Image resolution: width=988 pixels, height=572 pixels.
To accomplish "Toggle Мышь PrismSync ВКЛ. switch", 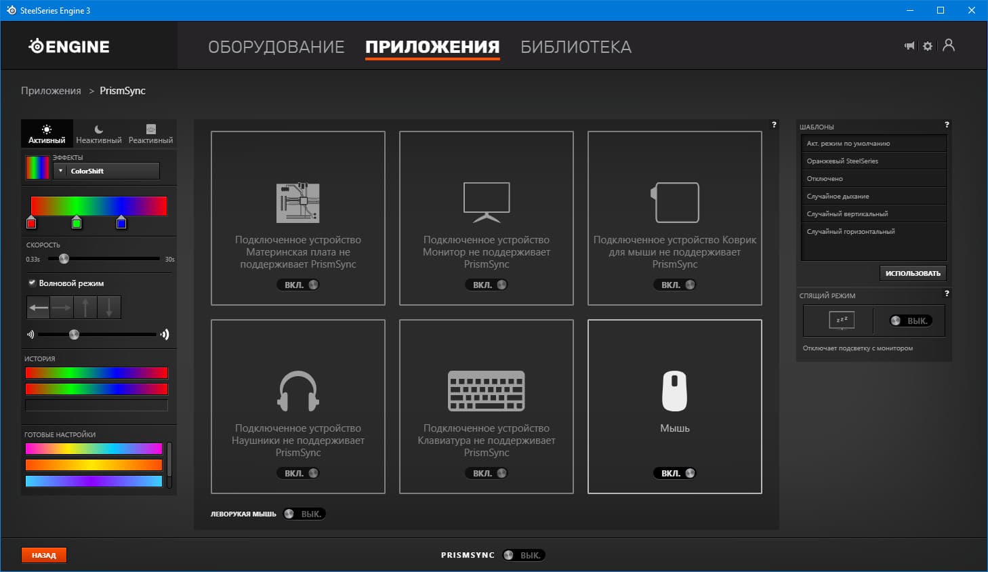I will (x=675, y=473).
